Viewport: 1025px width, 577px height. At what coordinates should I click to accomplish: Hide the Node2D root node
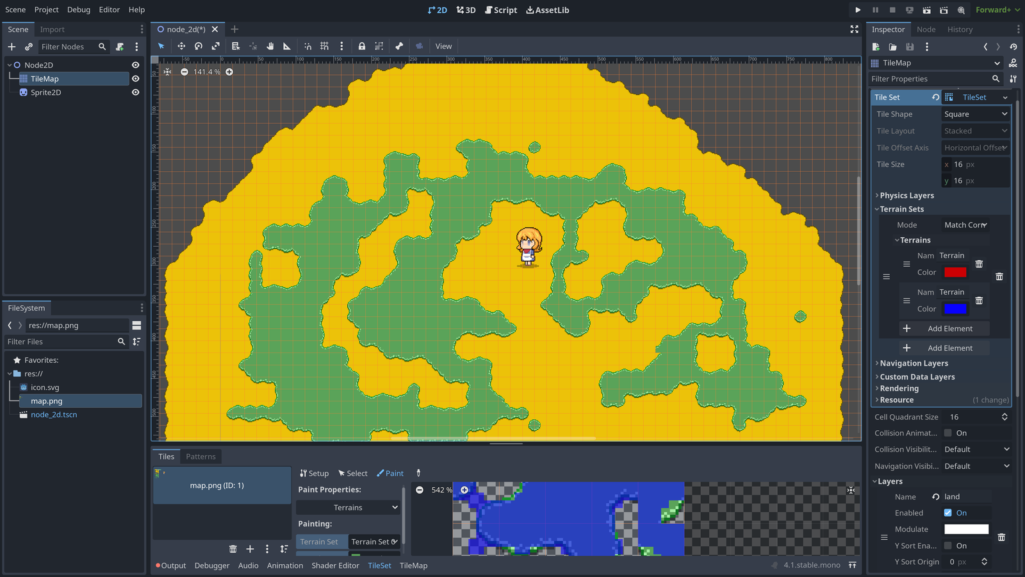click(136, 65)
